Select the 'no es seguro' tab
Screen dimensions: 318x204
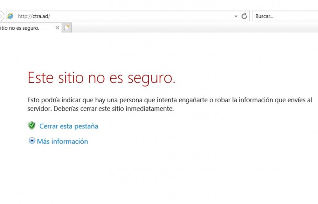pos(22,28)
